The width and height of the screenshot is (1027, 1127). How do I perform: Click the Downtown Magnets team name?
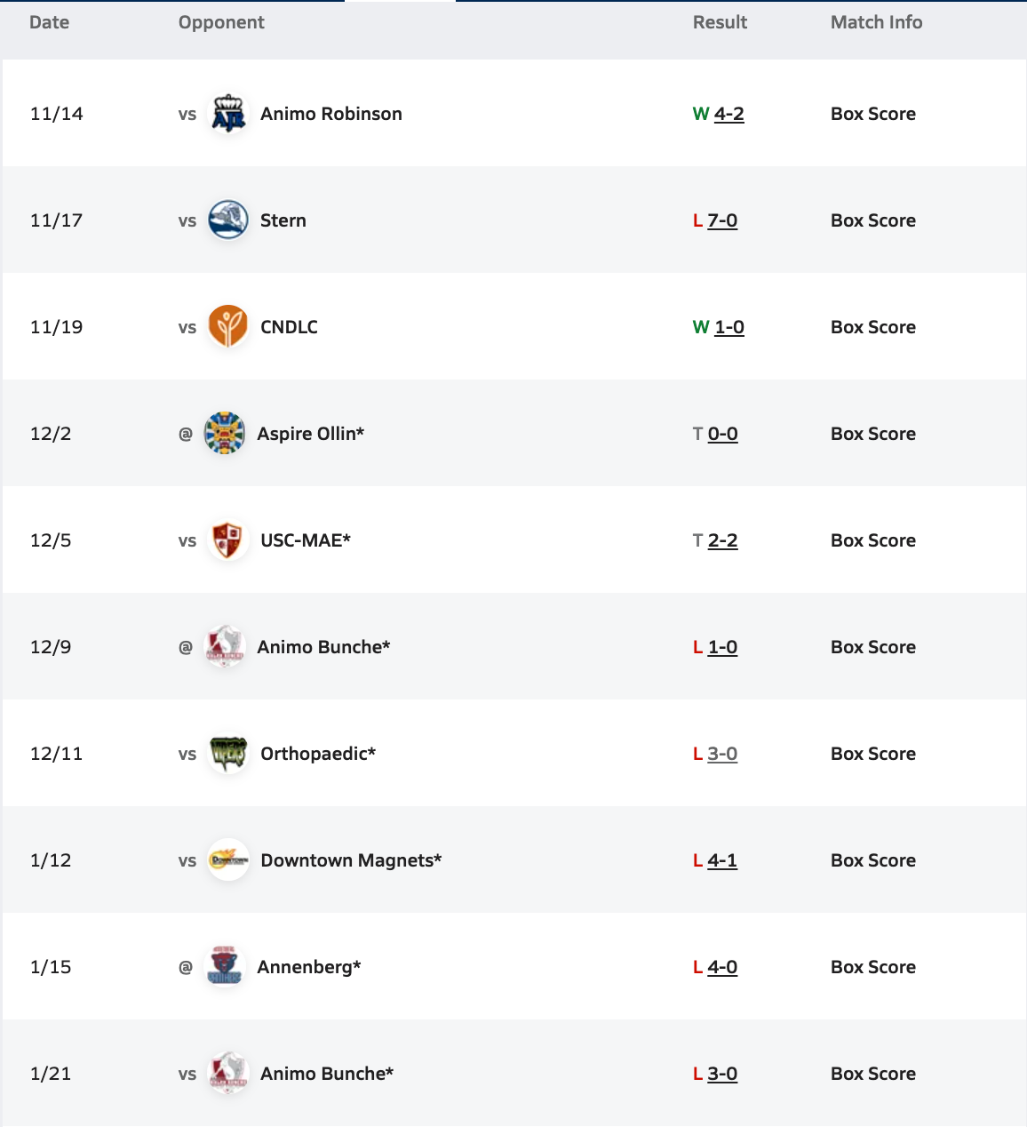click(x=351, y=860)
